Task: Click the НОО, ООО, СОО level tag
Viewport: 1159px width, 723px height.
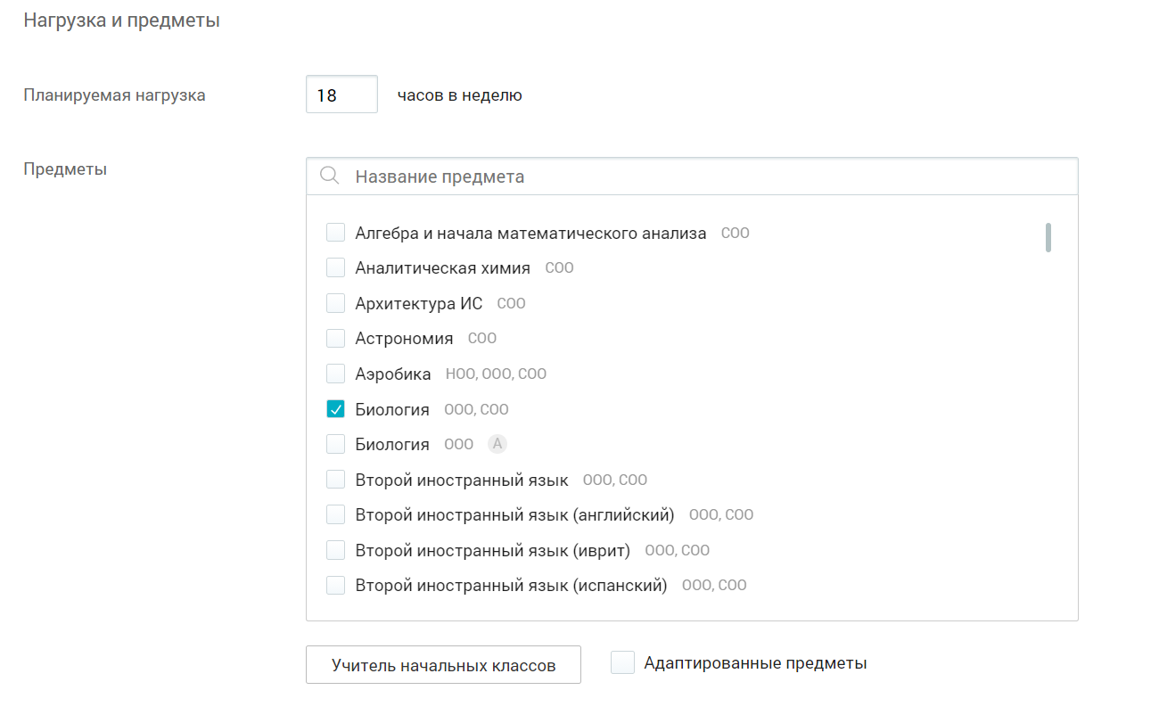Action: [496, 374]
